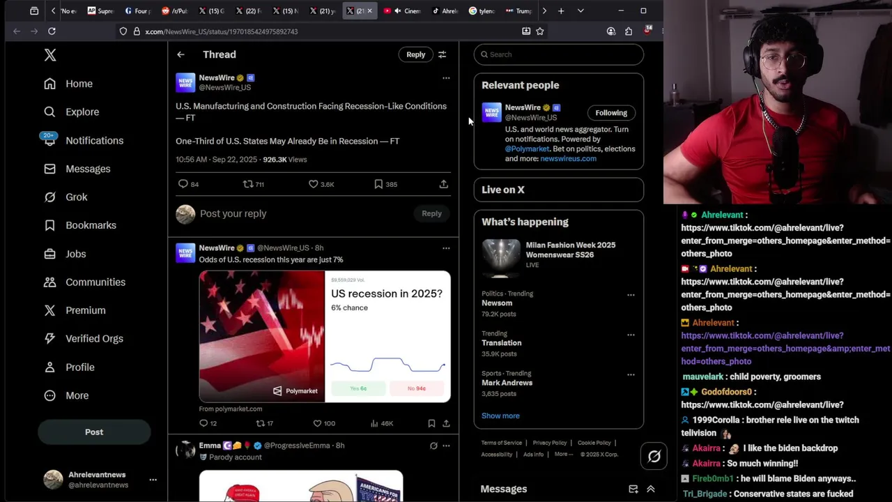Viewport: 892px width, 502px height.
Task: Open Premium in the sidebar
Action: 75,310
